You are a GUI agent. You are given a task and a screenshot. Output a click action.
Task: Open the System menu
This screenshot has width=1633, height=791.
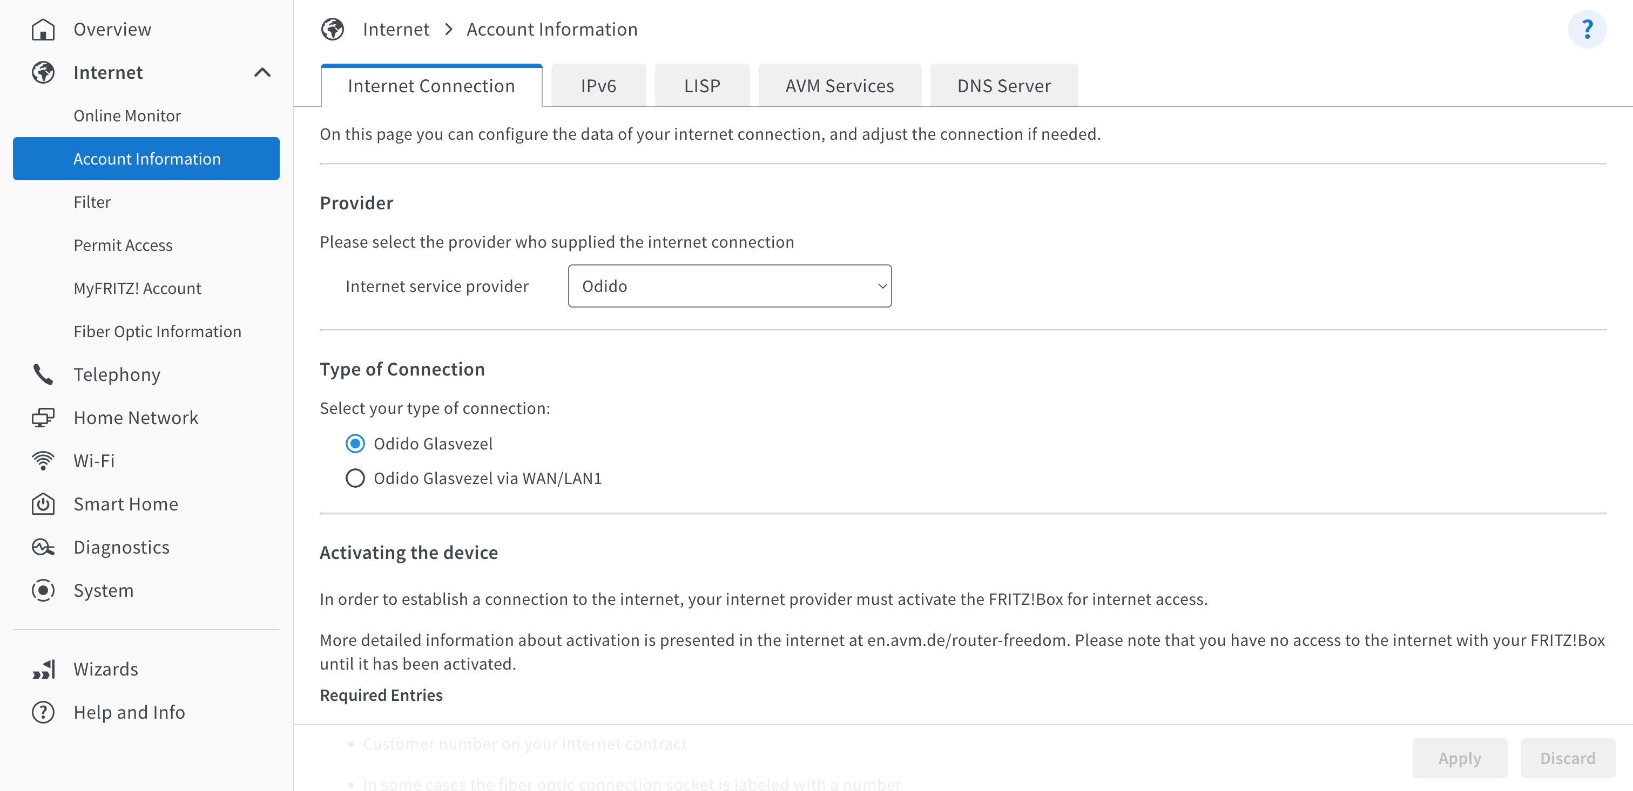tap(146, 590)
